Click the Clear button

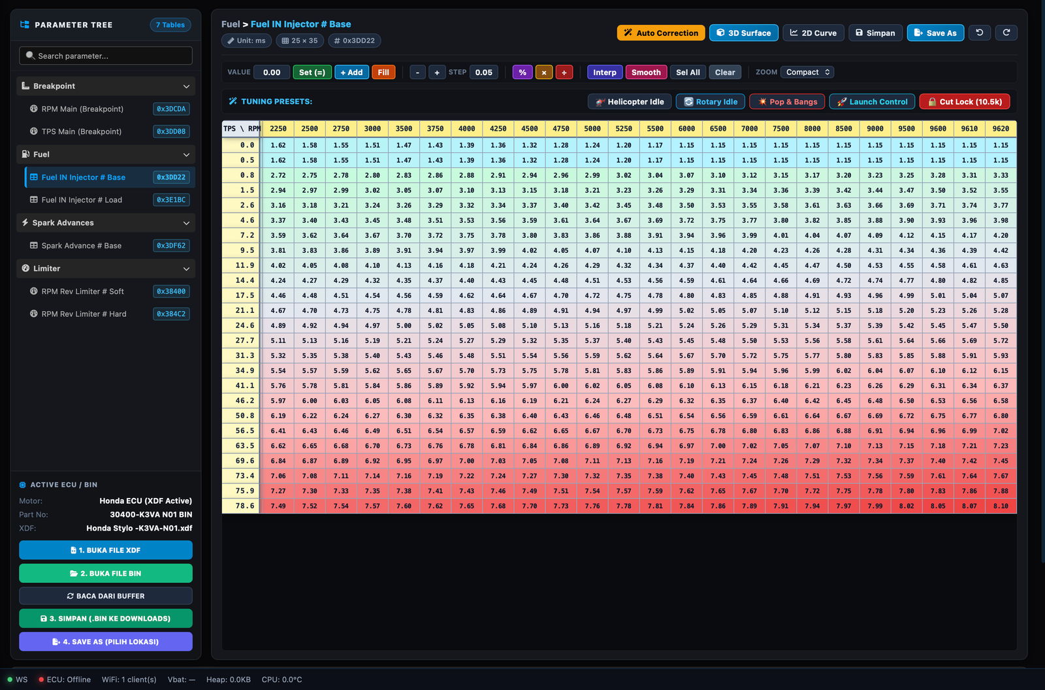click(x=725, y=73)
